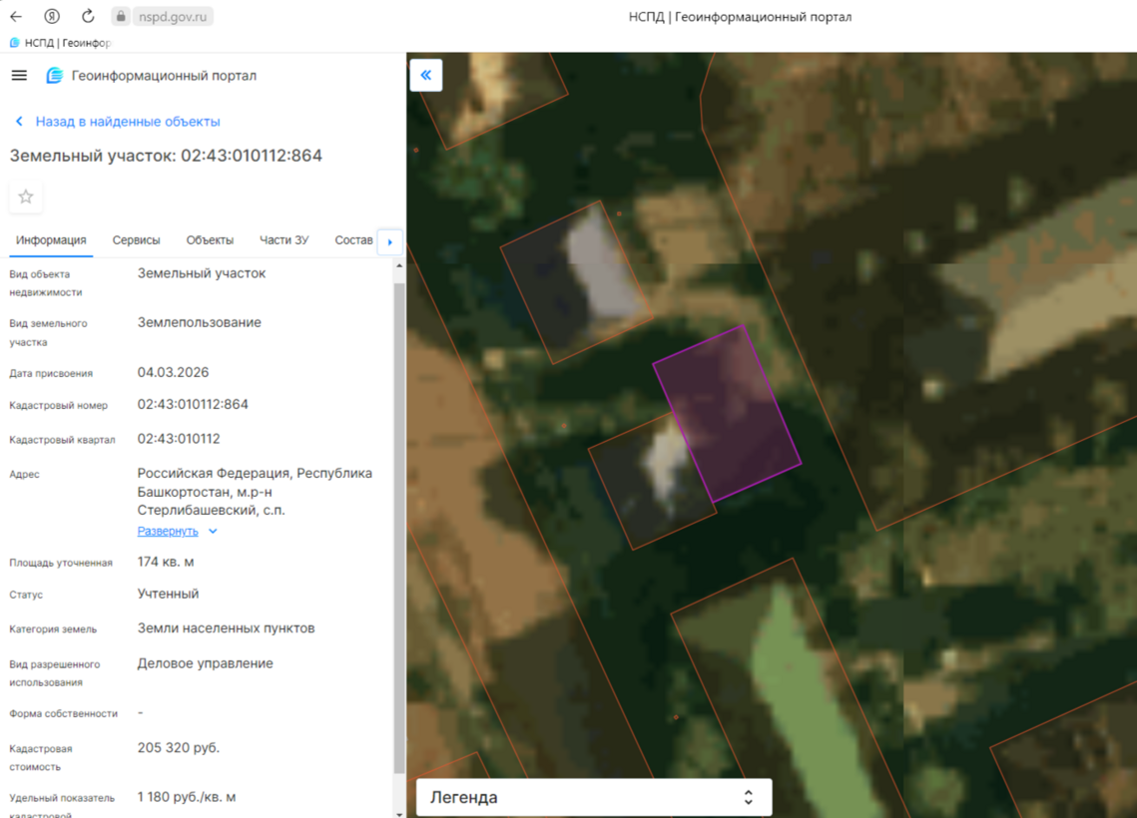The height and width of the screenshot is (818, 1137).
Task: Open the hamburger main menu
Action: [19, 76]
